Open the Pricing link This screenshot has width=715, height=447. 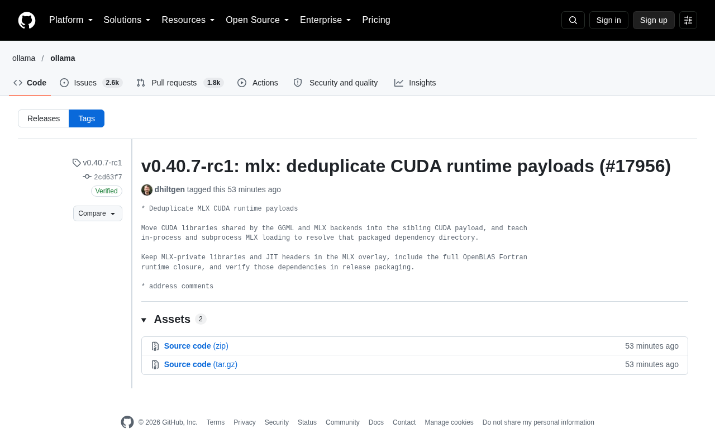pyautogui.click(x=376, y=20)
